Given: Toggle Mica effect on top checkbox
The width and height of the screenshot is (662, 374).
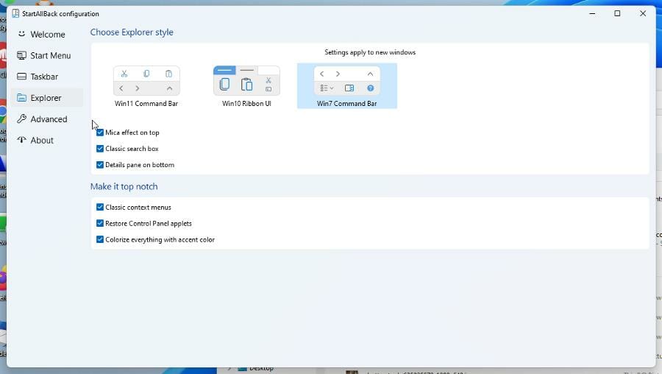Looking at the screenshot, I should 100,133.
